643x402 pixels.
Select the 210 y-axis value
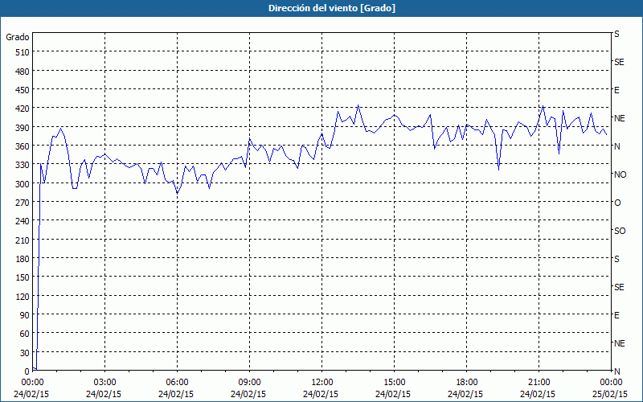click(23, 240)
